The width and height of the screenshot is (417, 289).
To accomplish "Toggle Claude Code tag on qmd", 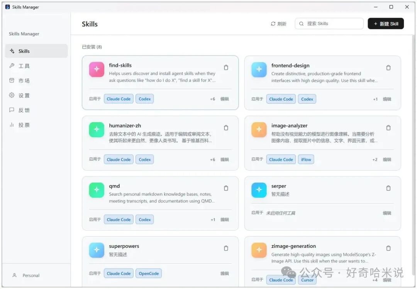I will coord(119,220).
